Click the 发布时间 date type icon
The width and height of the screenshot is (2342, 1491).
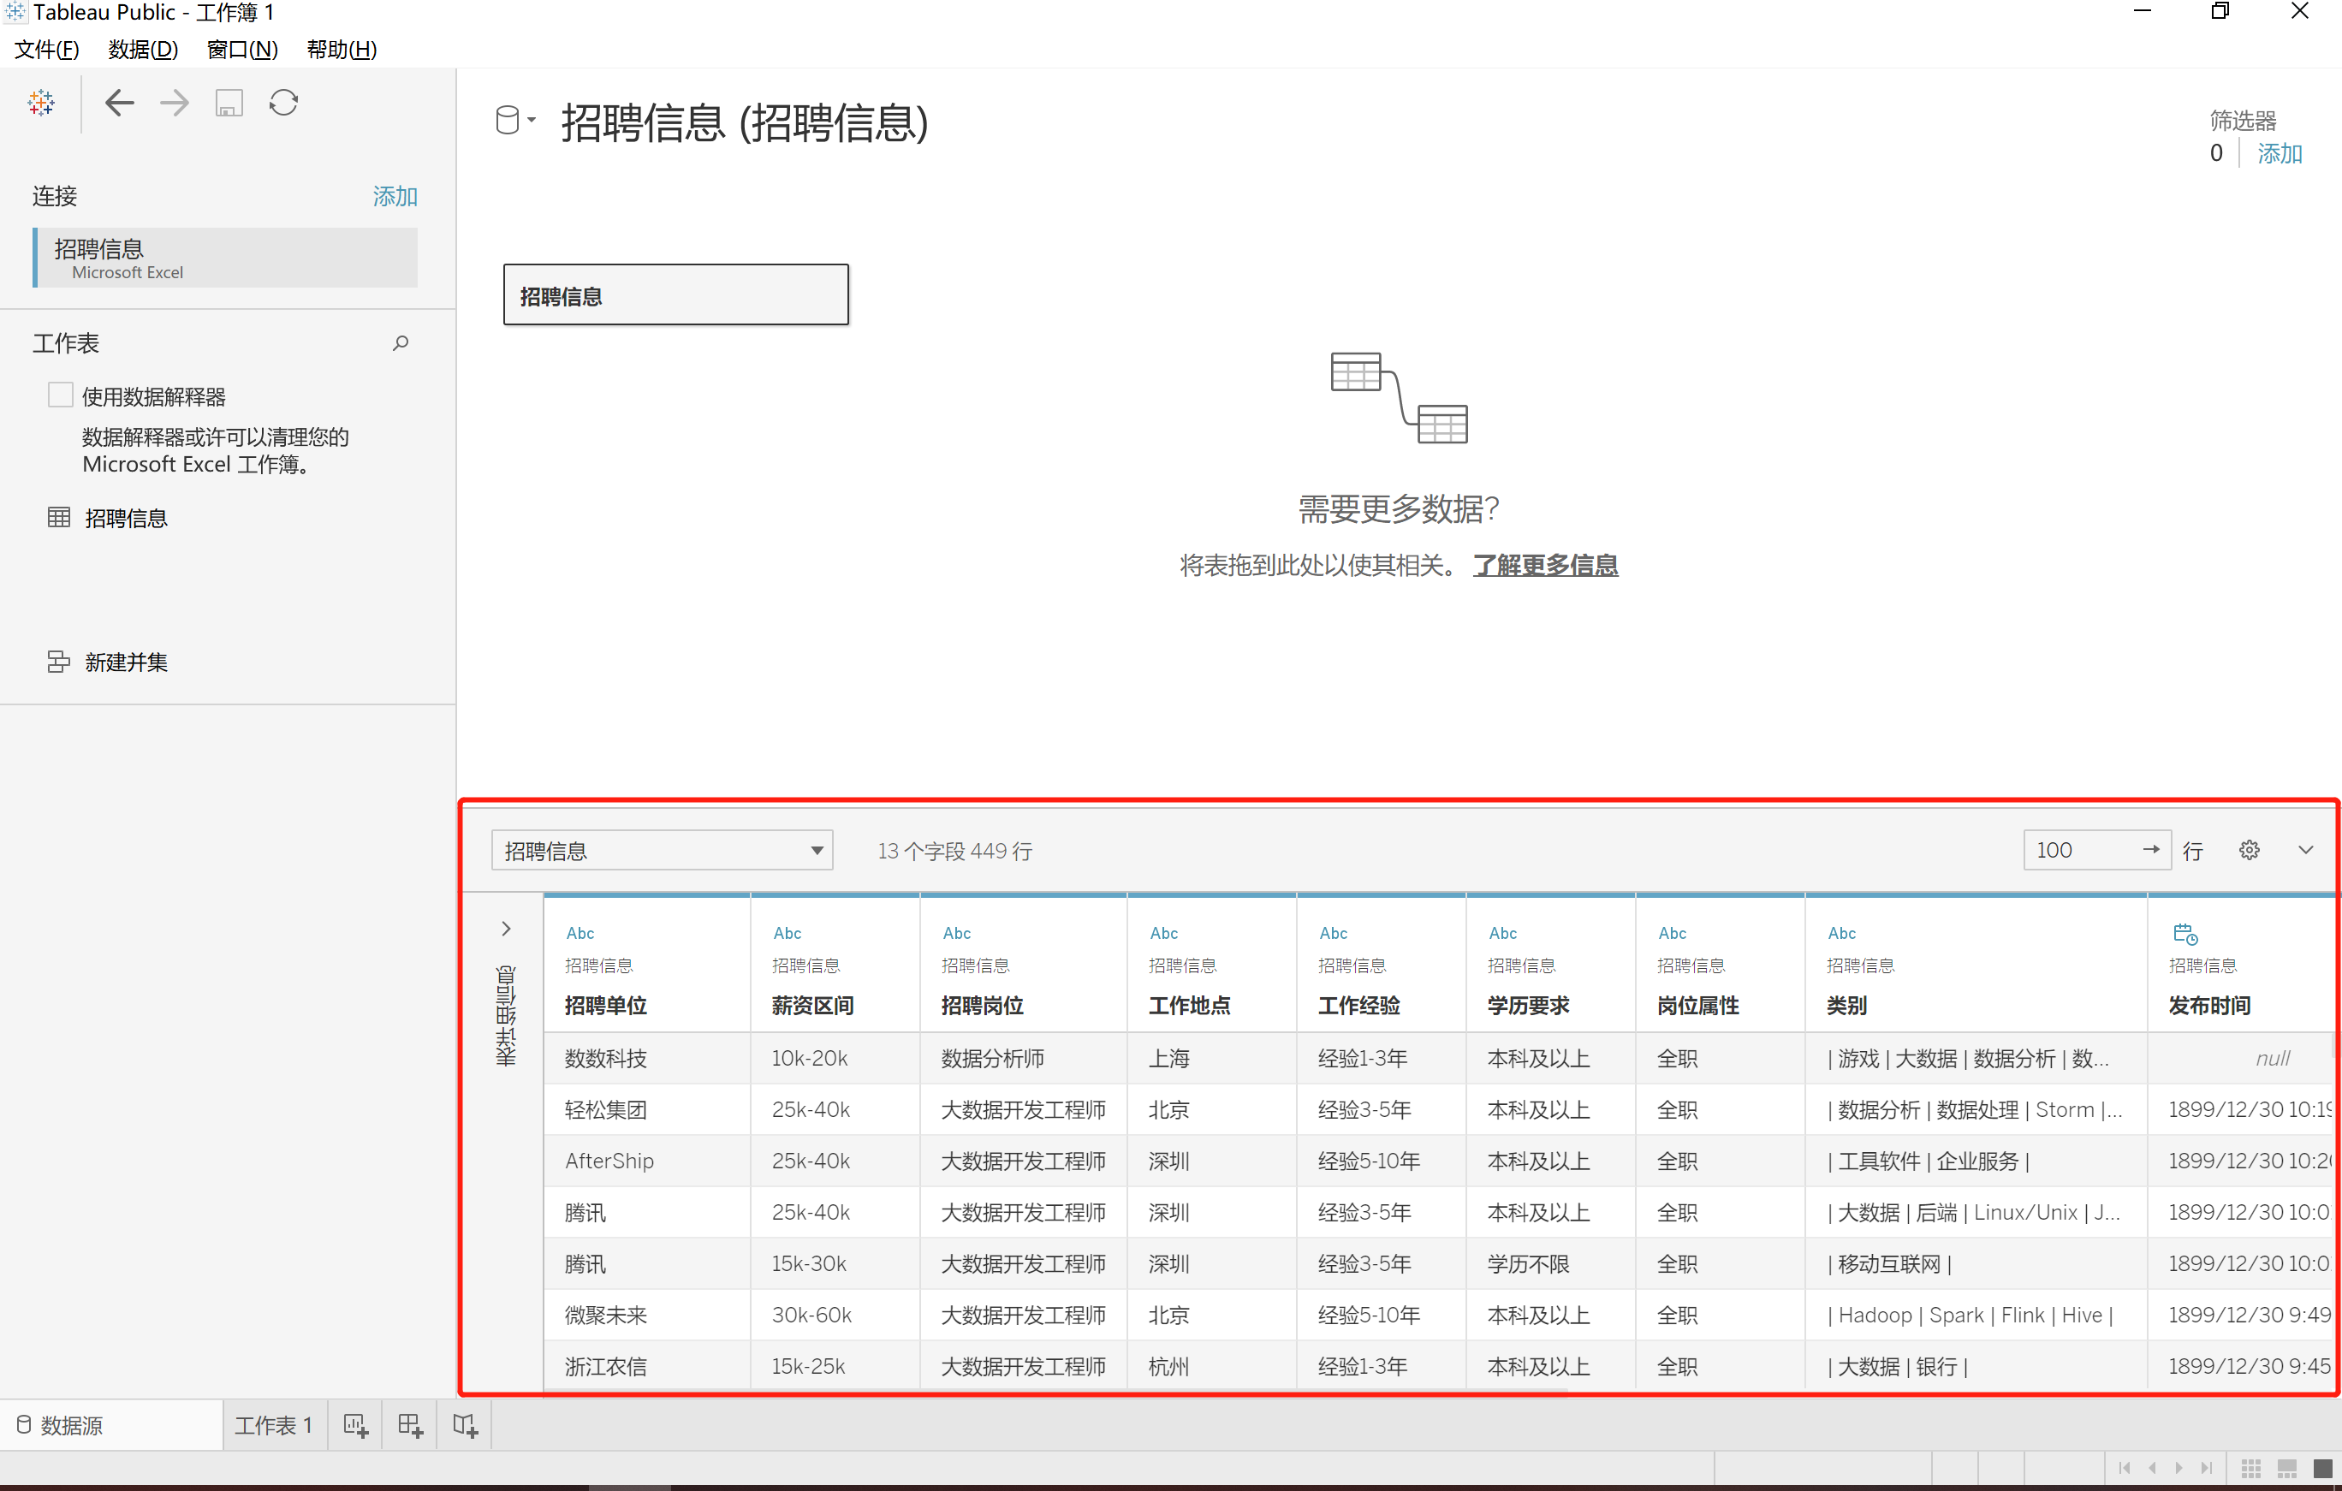pyautogui.click(x=2184, y=934)
